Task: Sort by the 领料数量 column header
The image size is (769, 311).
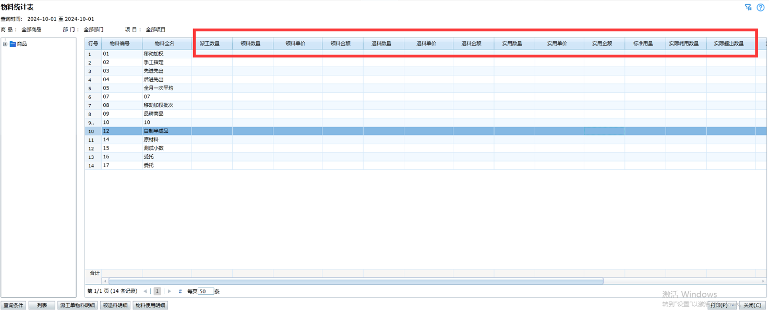Action: (x=250, y=44)
